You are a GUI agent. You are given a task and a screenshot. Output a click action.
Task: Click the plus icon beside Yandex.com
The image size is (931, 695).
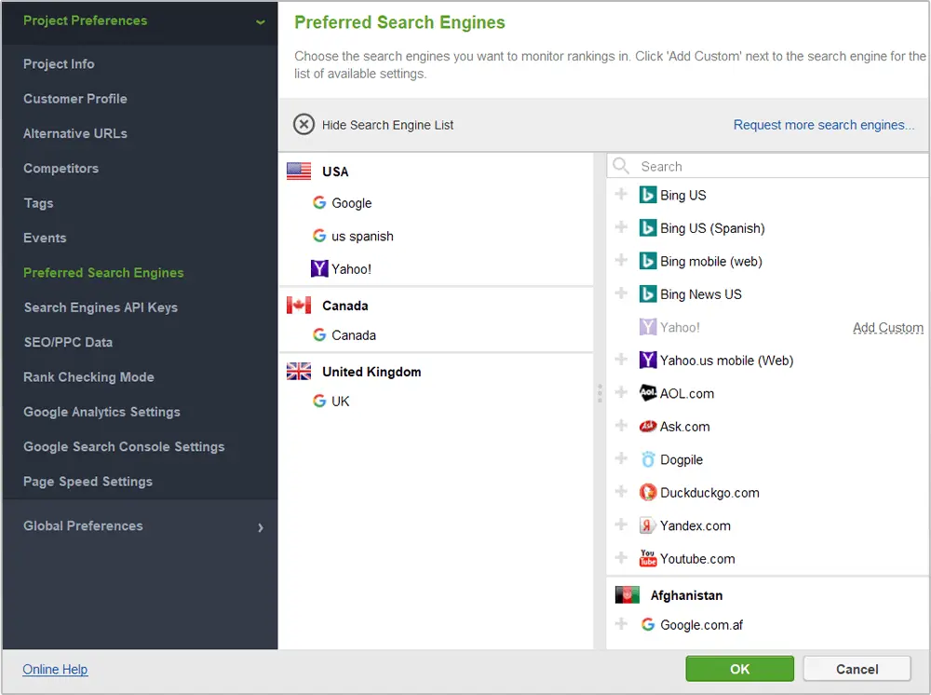point(622,525)
